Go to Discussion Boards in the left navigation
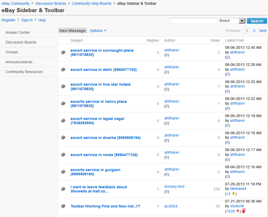Image resolution: width=268 pixels, height=217 pixels. [21, 42]
